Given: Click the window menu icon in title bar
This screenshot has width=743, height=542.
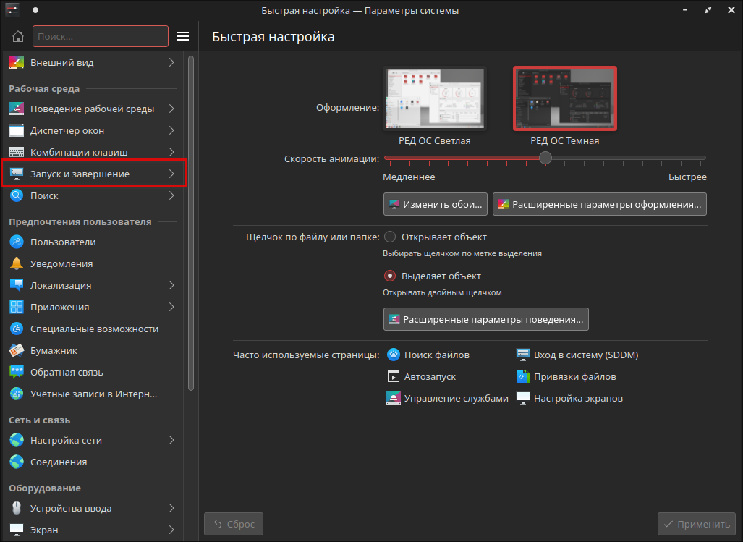Looking at the screenshot, I should click(12, 10).
